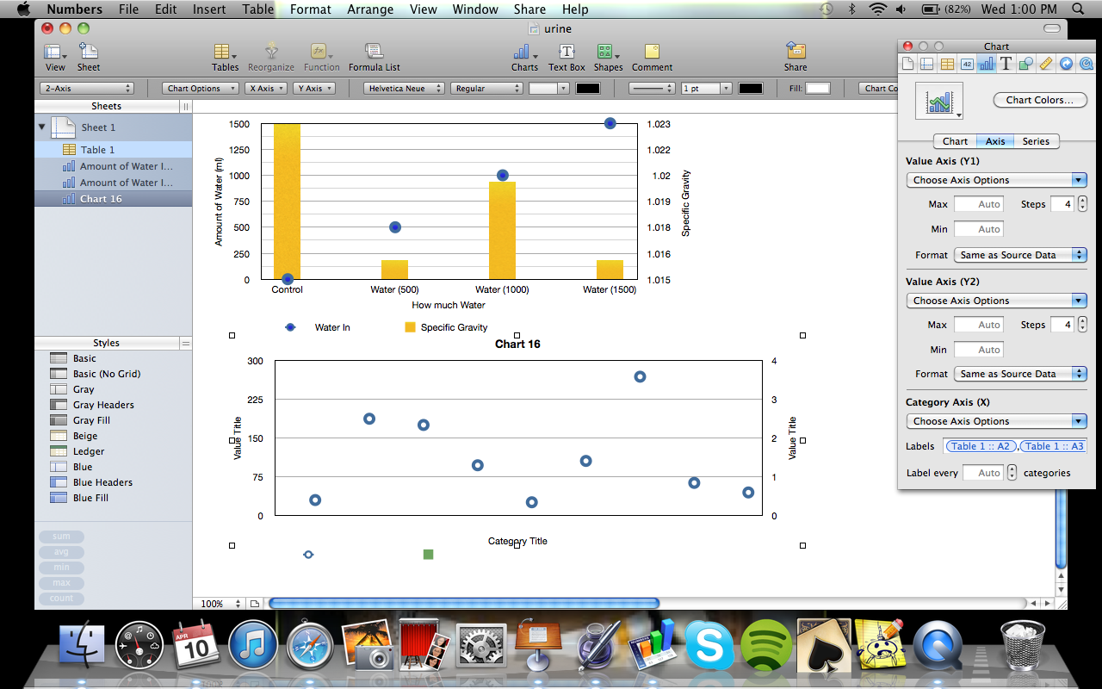Image resolution: width=1102 pixels, height=689 pixels.
Task: Switch to the Series inspector segment
Action: click(x=1036, y=141)
